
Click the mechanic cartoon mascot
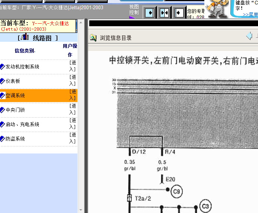pyautogui.click(x=217, y=9)
